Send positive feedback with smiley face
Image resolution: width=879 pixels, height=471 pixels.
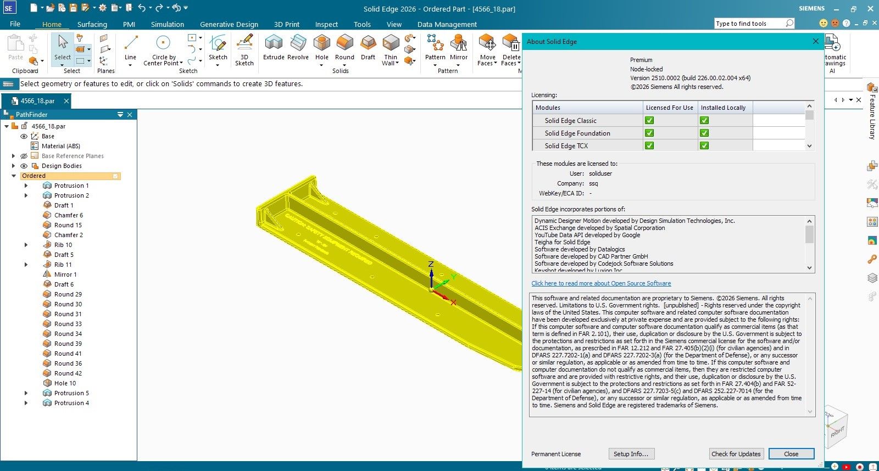[823, 23]
